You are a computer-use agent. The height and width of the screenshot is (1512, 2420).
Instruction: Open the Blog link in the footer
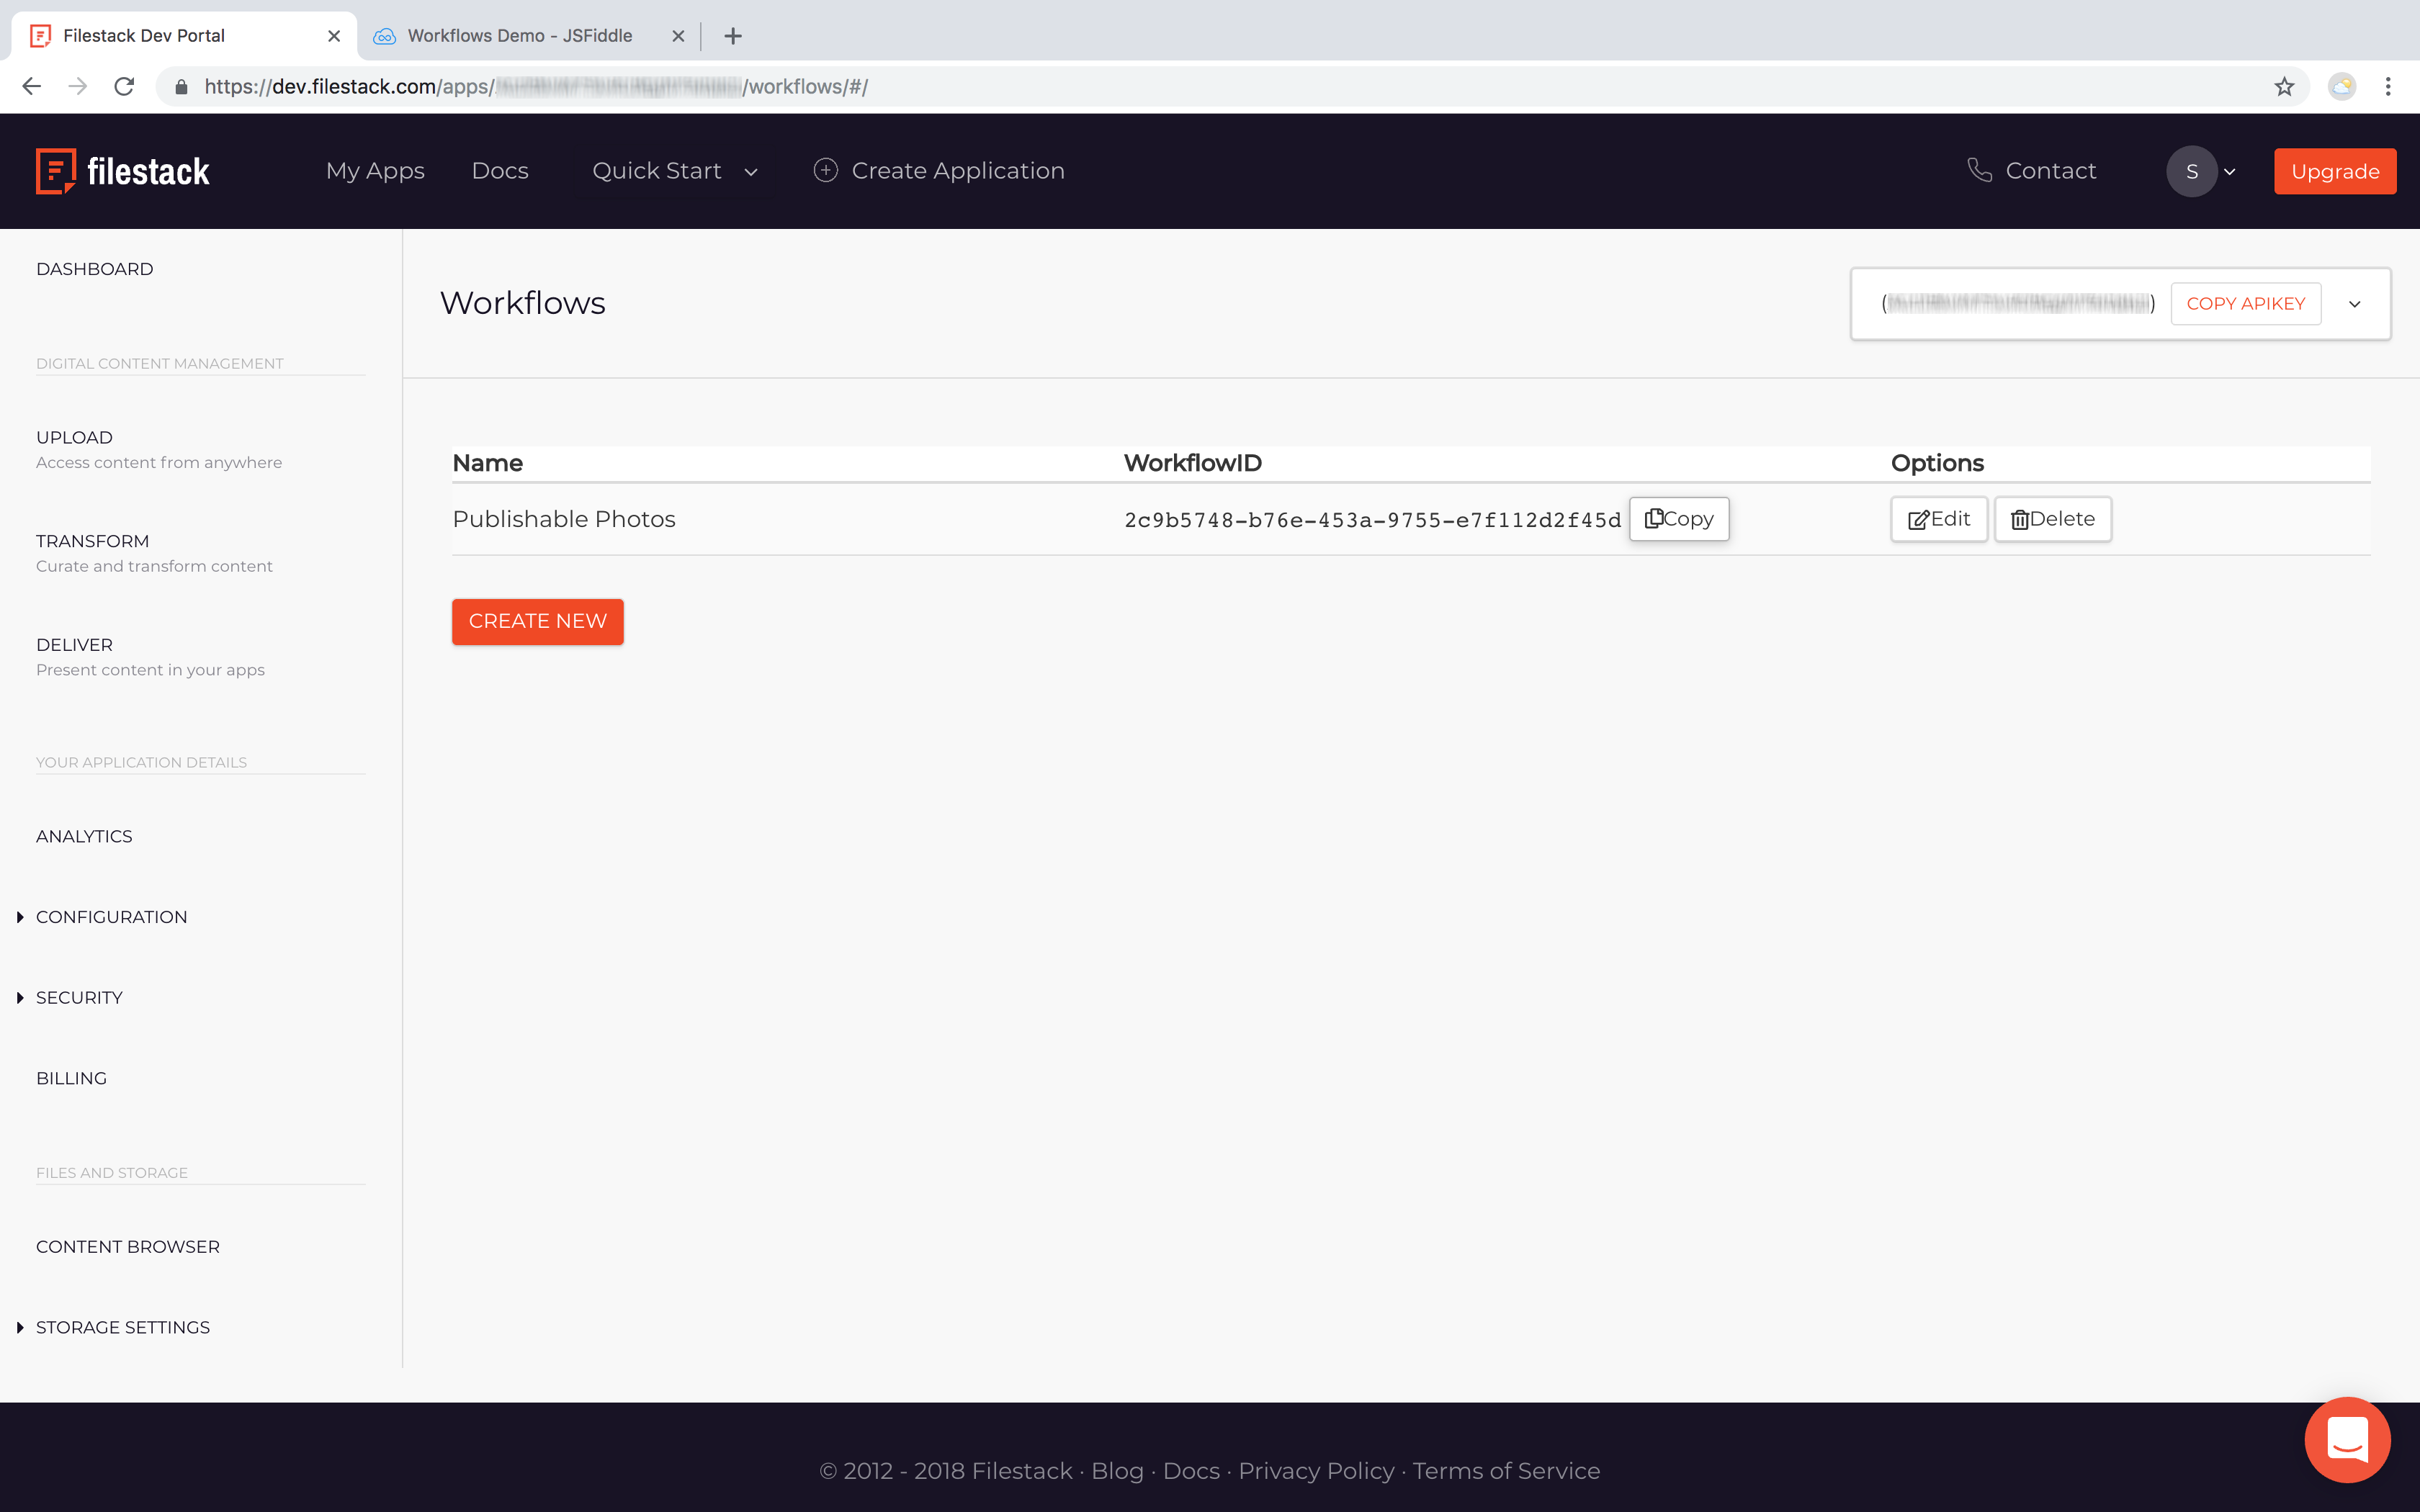click(x=1117, y=1471)
